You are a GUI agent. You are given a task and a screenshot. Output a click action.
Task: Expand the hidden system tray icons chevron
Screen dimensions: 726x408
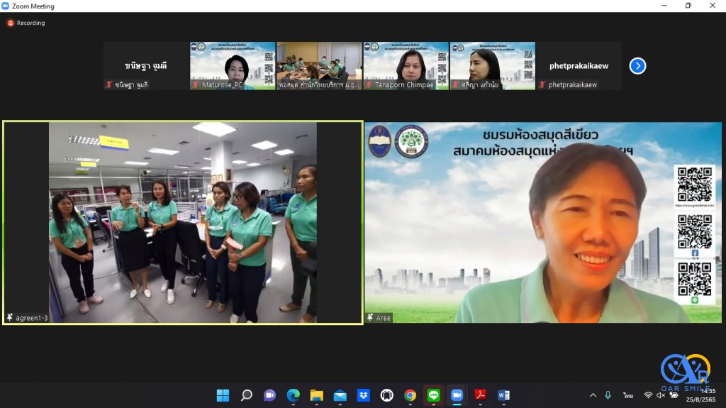593,395
